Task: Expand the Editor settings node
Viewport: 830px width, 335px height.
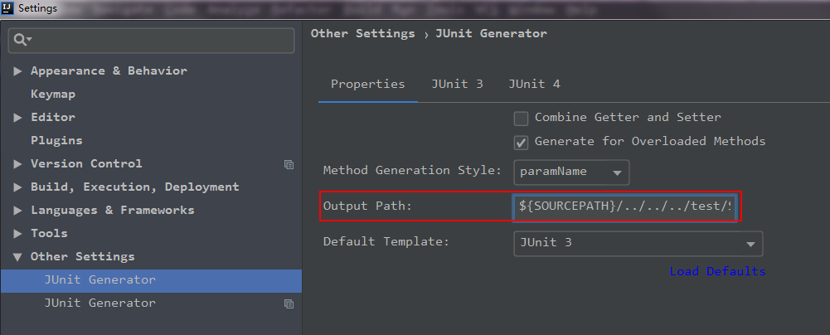Action: pyautogui.click(x=17, y=118)
